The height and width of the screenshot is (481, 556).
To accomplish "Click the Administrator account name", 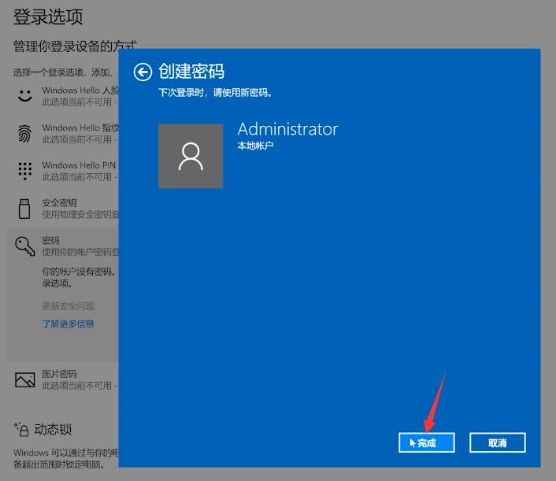I will [x=287, y=129].
